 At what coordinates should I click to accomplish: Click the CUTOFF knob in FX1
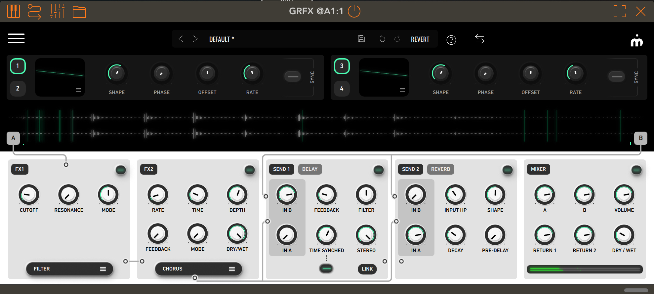click(x=29, y=194)
